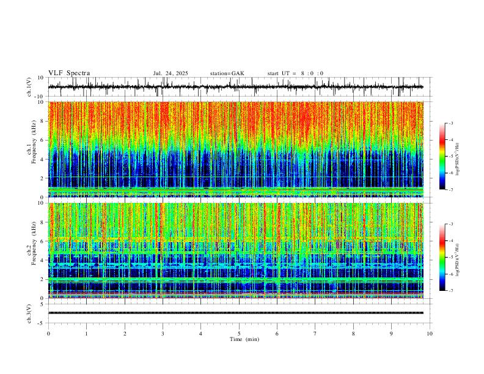
Task: Click the "start UT = 8 :0 :0" text
Action: pos(295,73)
